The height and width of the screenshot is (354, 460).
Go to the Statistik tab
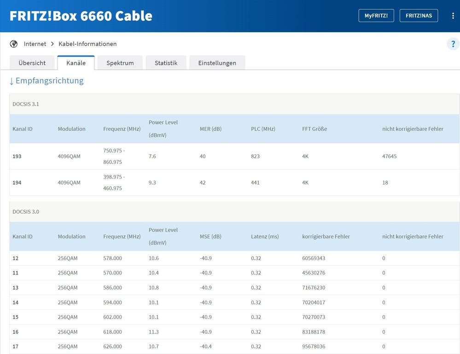click(x=166, y=63)
